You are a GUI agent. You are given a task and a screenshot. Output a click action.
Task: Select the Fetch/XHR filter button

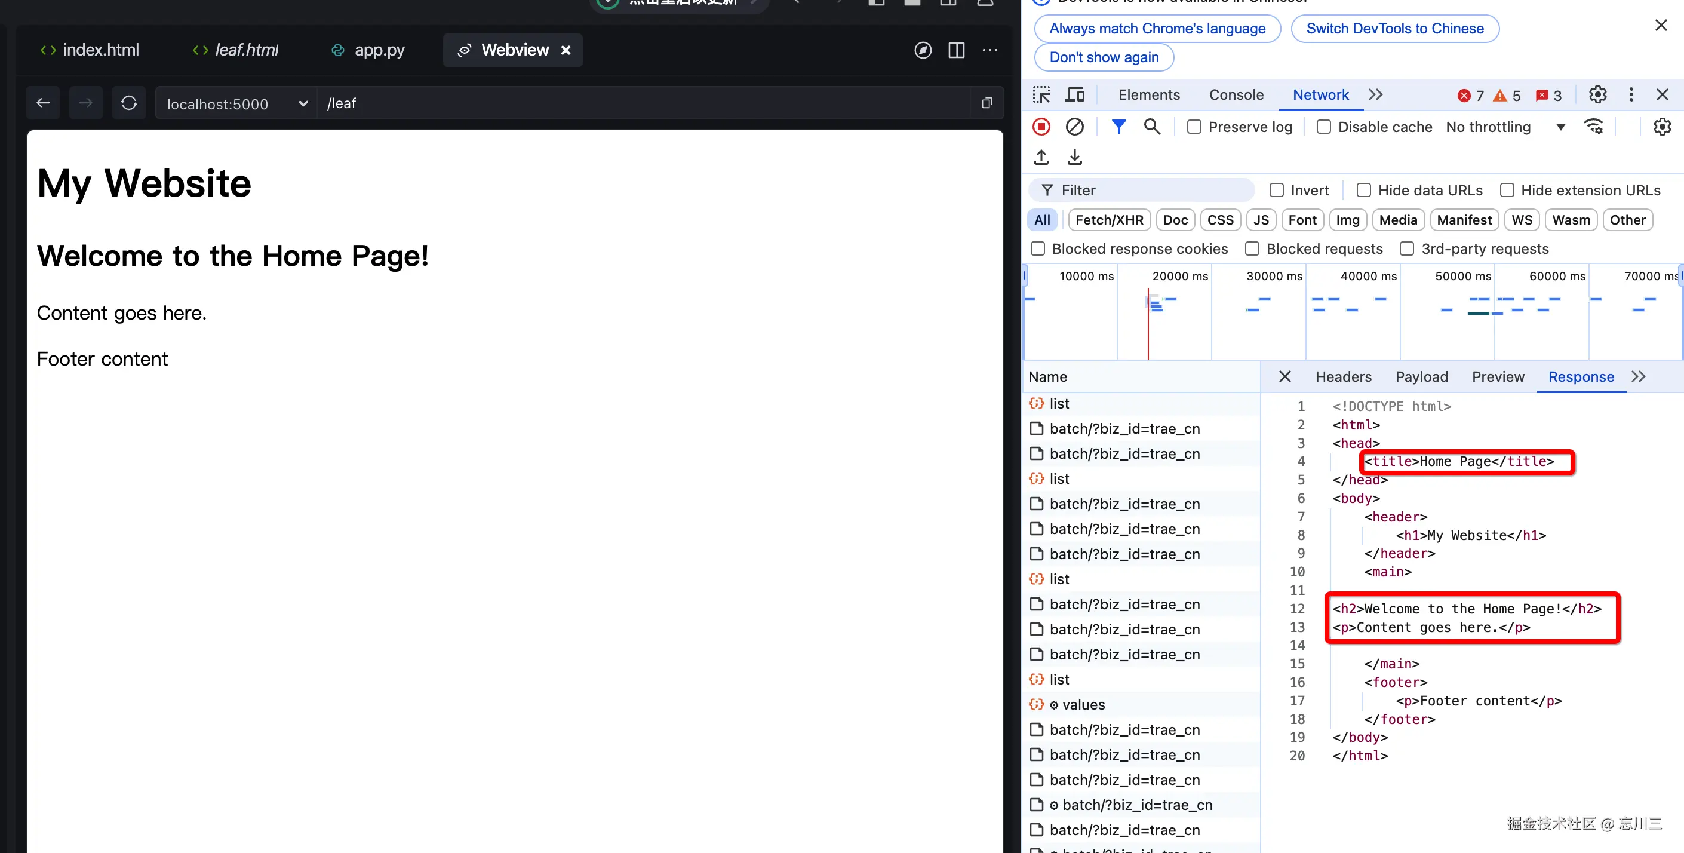tap(1109, 220)
